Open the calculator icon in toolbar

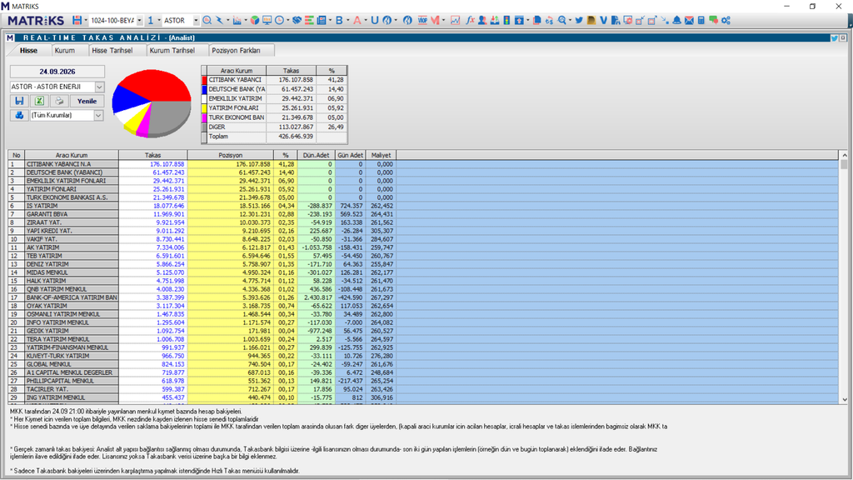point(701,20)
